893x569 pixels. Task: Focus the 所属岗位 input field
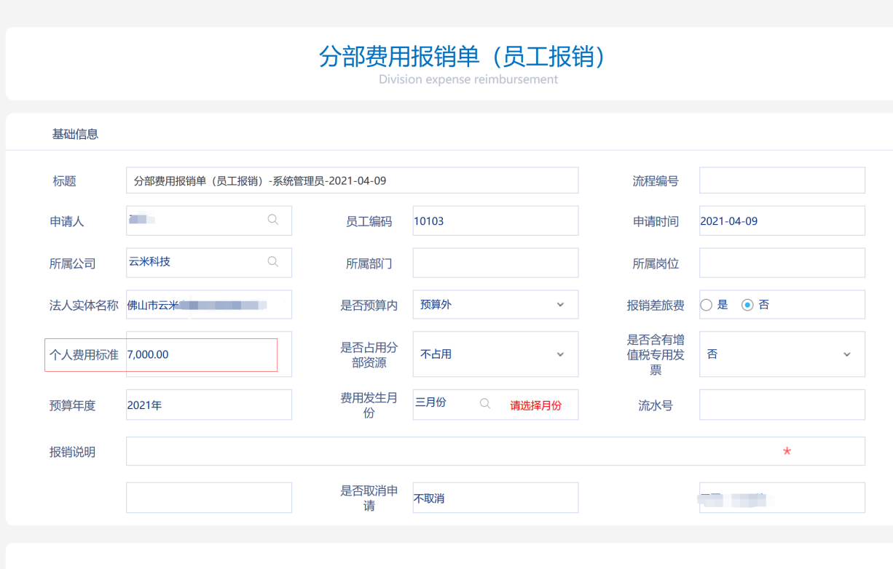pyautogui.click(x=782, y=263)
